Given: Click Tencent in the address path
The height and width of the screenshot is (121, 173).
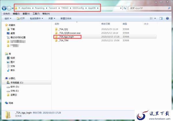Looking at the screenshot, I should click(x=53, y=8).
